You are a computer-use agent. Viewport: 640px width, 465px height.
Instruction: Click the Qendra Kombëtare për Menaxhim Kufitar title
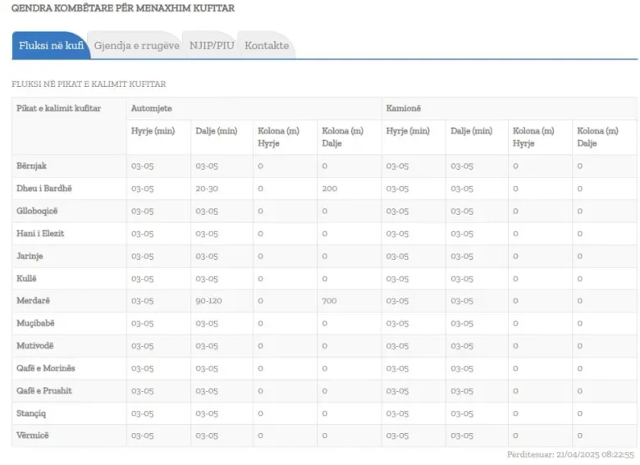click(x=123, y=8)
